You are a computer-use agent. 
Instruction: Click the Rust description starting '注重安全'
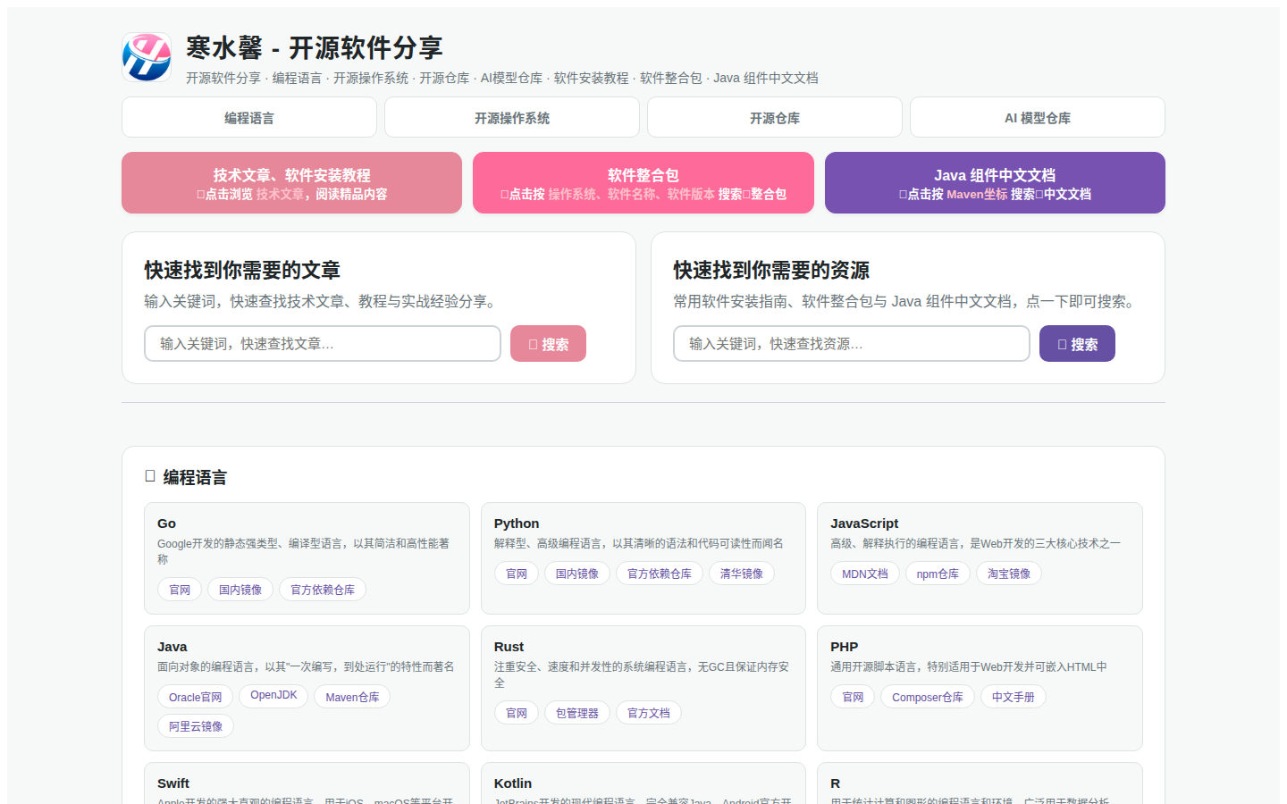(642, 674)
